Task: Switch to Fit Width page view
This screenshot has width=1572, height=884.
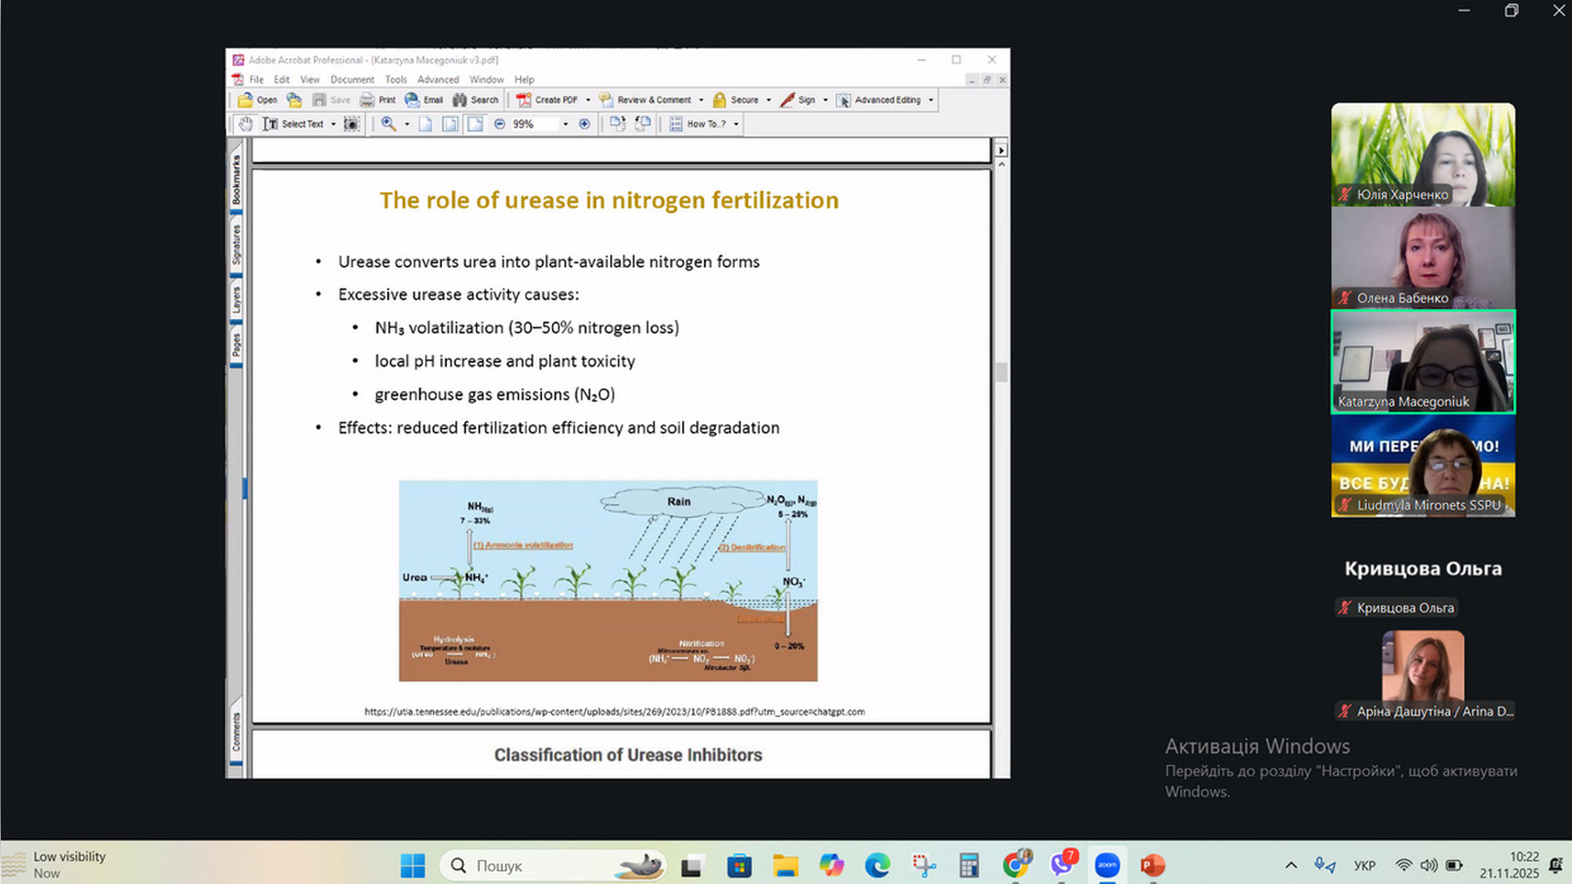Action: tap(475, 124)
